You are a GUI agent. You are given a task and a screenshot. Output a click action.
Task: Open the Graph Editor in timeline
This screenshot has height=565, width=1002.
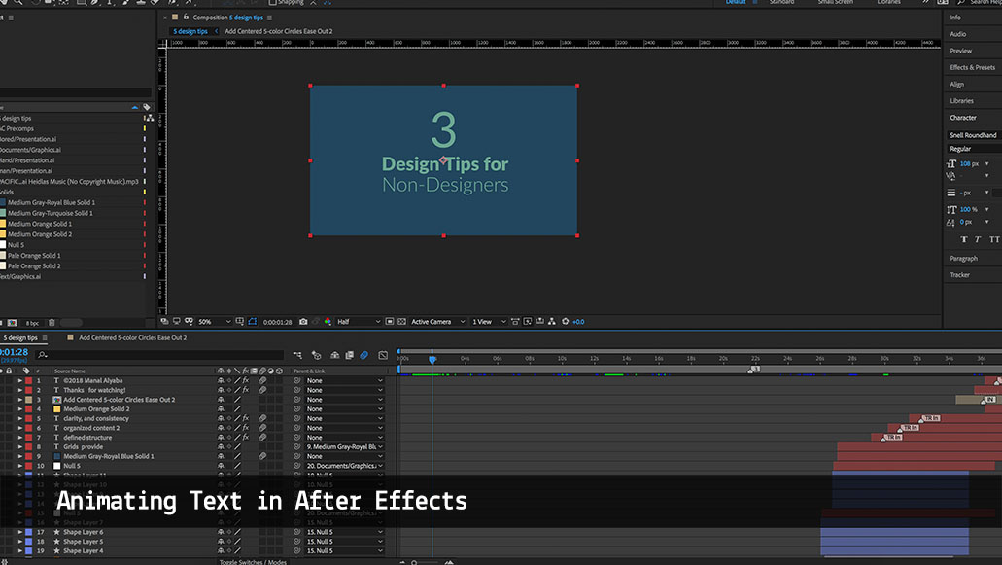click(x=383, y=356)
